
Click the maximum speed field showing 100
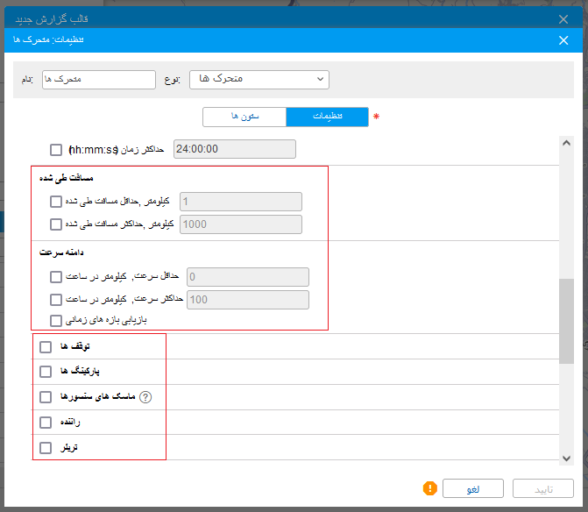pos(248,300)
